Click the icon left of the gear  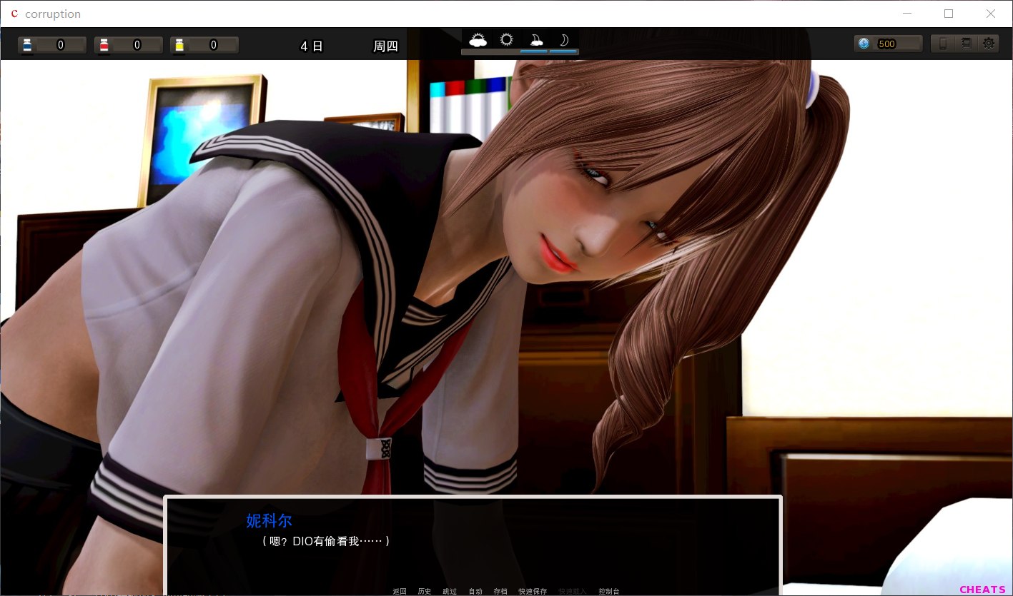[966, 44]
